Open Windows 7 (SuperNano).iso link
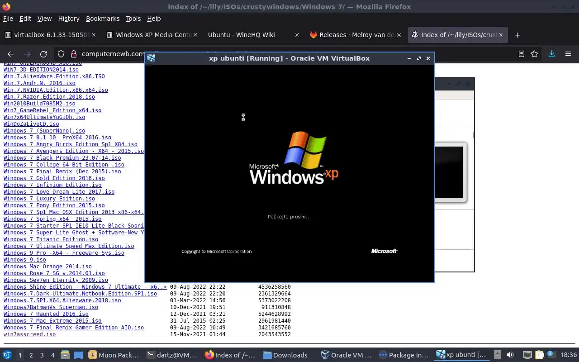 [x=44, y=131]
